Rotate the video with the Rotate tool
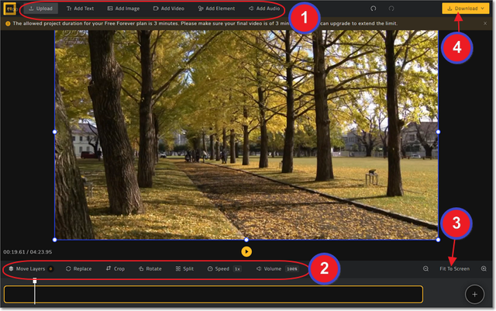Screen dimensions: 496x311 click(150, 268)
